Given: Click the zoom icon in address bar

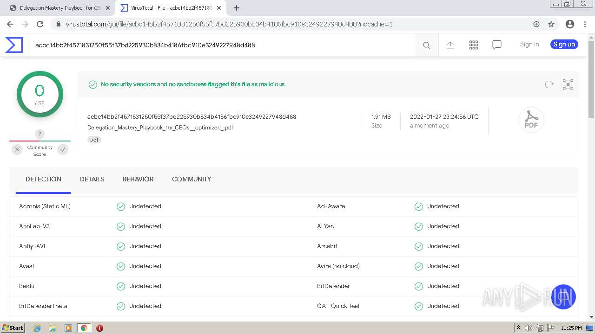Looking at the screenshot, I should [536, 24].
